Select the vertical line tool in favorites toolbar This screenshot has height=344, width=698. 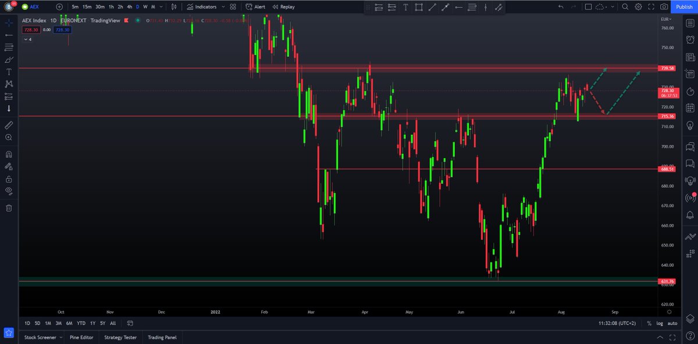point(485,8)
